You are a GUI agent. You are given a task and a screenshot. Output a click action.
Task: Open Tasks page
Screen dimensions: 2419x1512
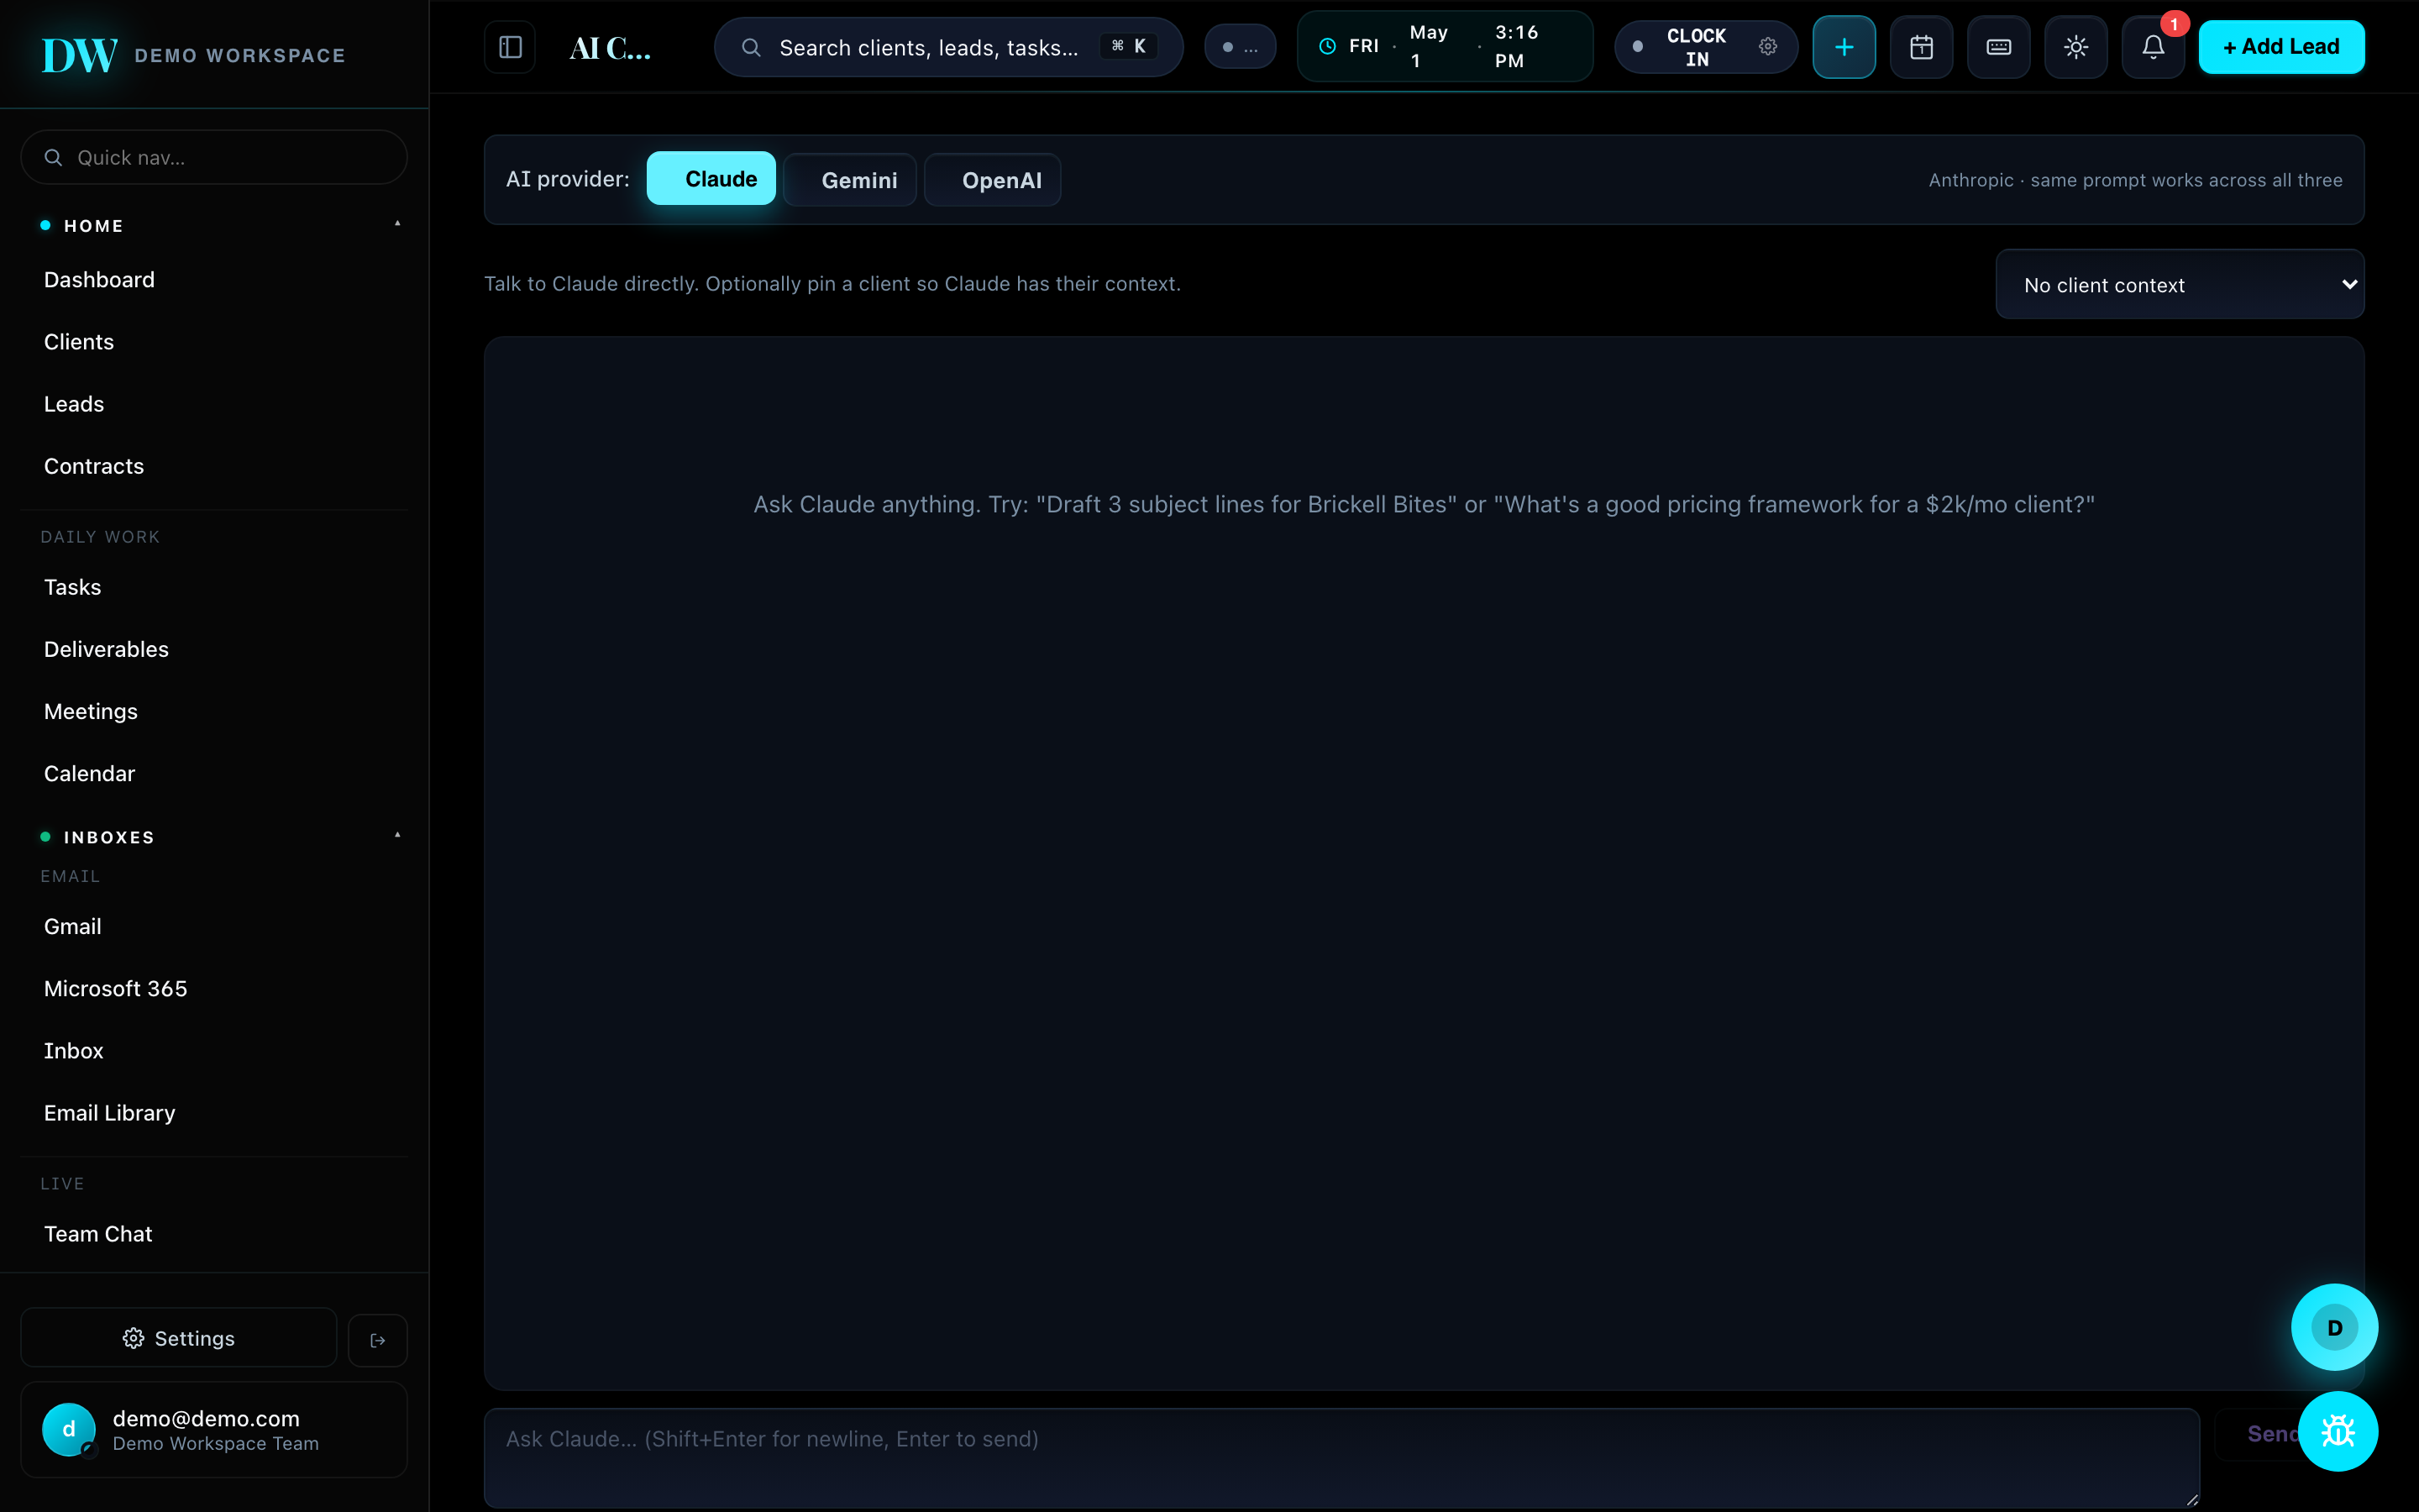pos(214,587)
